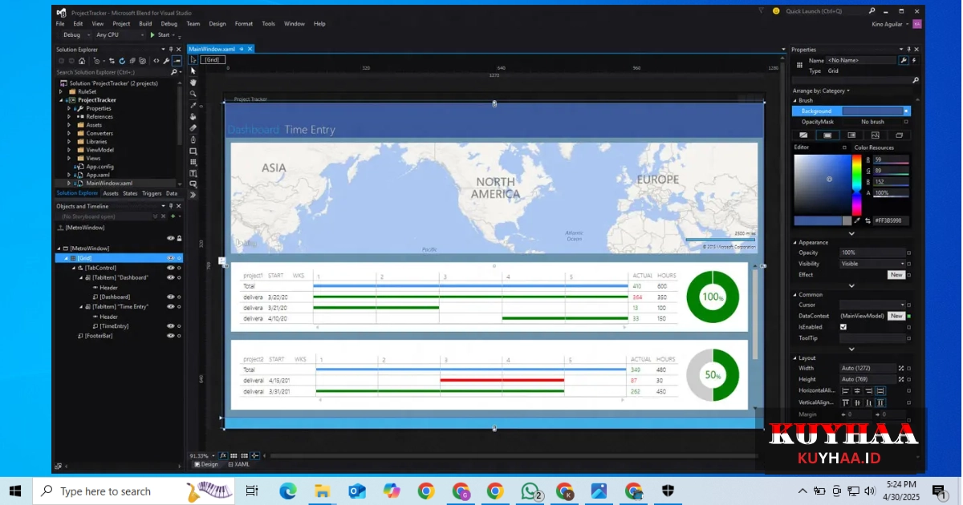The image size is (963, 505).
Task: Toggle effects rendering fx button
Action: pyautogui.click(x=223, y=455)
